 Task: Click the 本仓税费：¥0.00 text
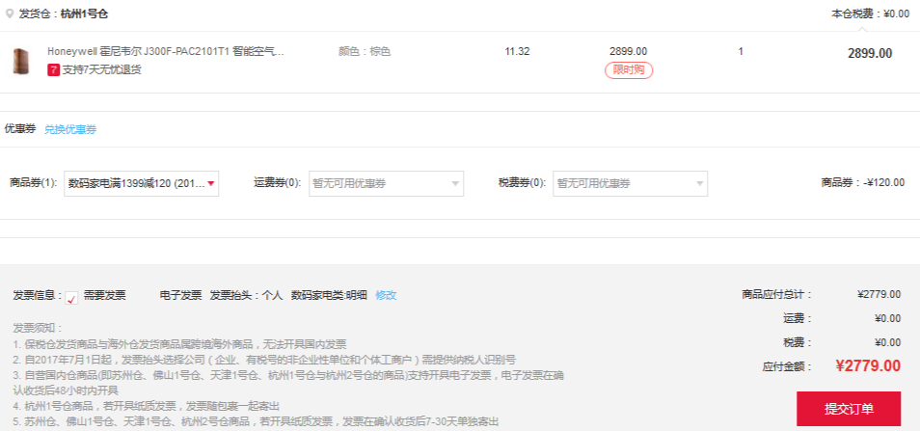coord(870,14)
